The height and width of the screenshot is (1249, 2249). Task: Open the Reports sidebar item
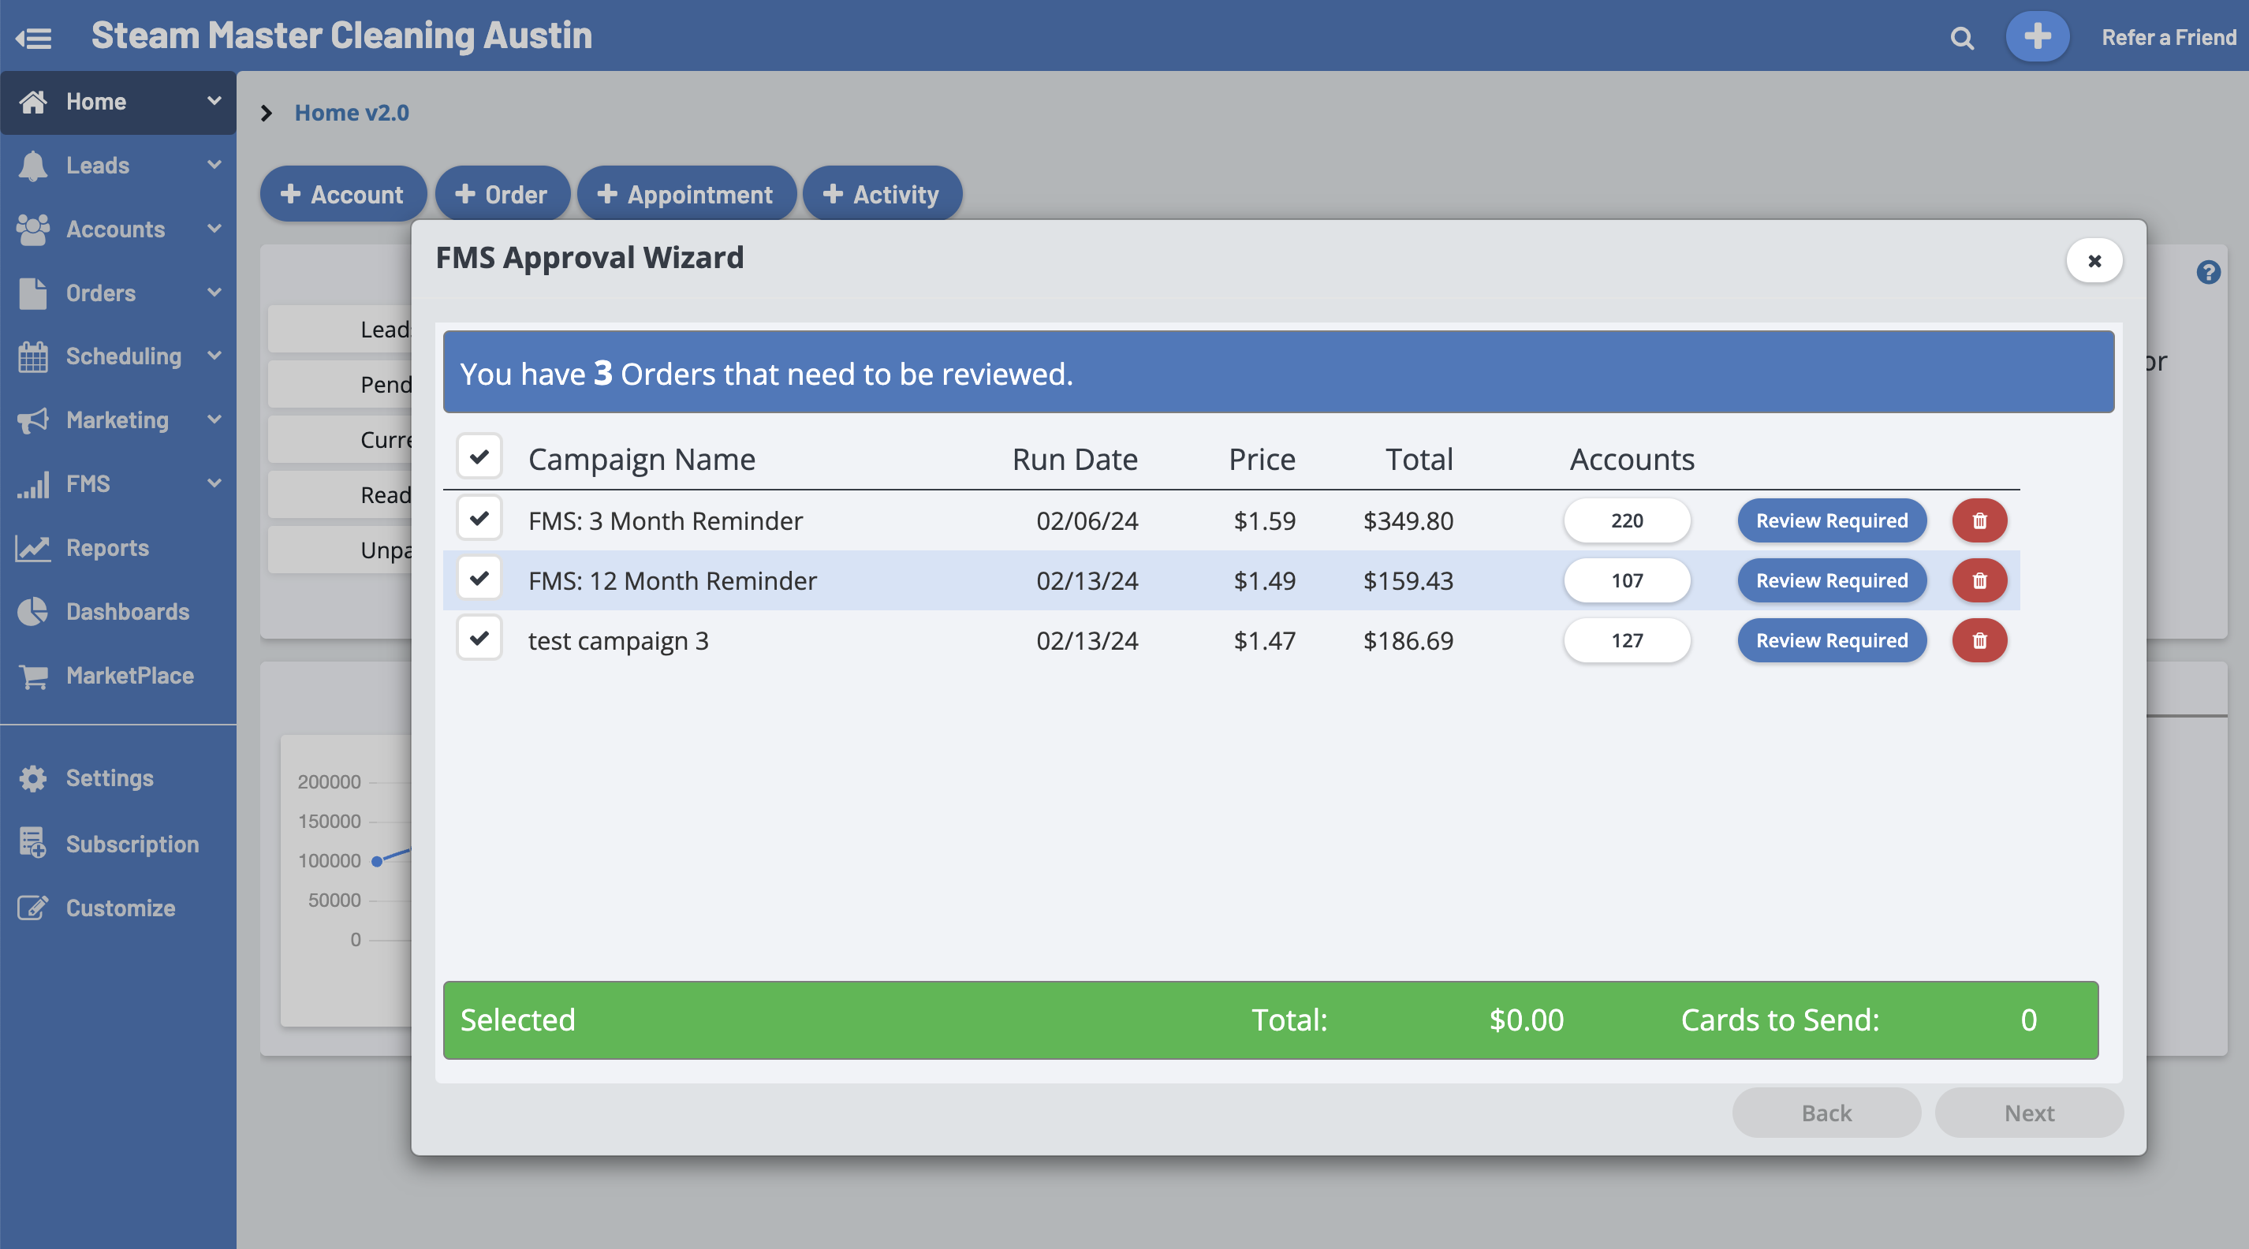click(x=107, y=547)
